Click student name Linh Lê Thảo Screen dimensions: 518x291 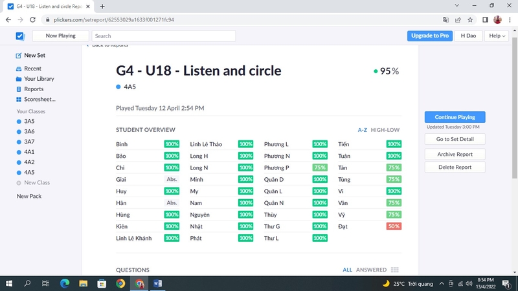click(206, 144)
